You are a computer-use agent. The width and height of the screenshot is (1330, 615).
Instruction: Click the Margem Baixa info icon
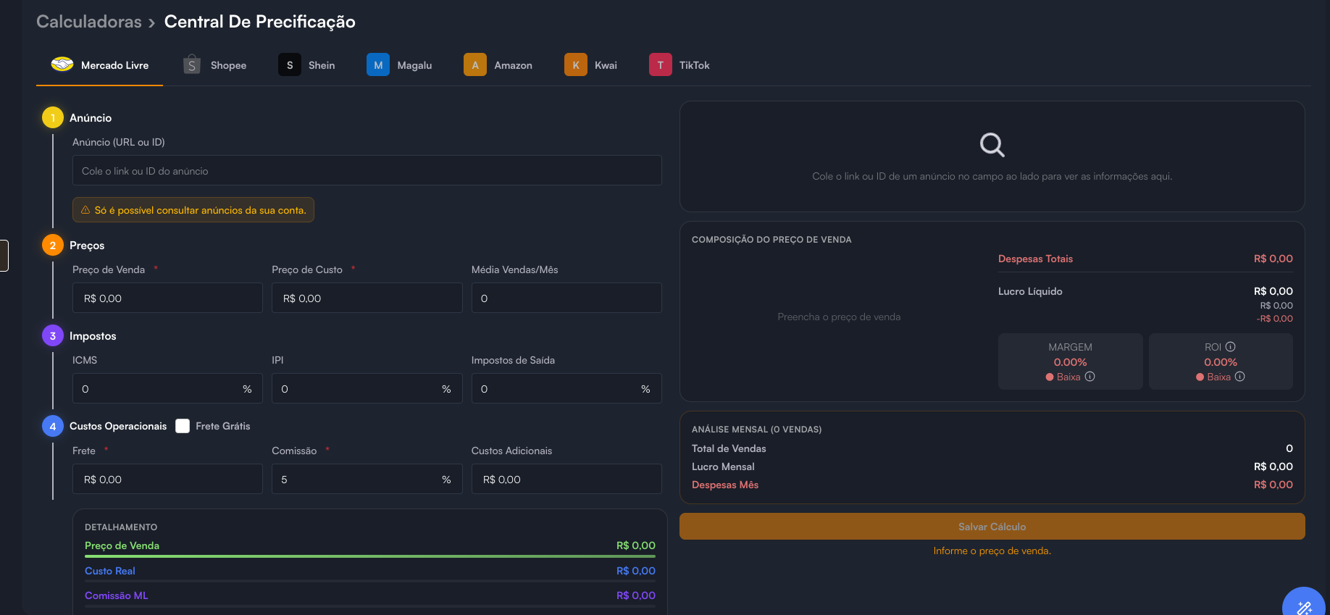click(1089, 377)
